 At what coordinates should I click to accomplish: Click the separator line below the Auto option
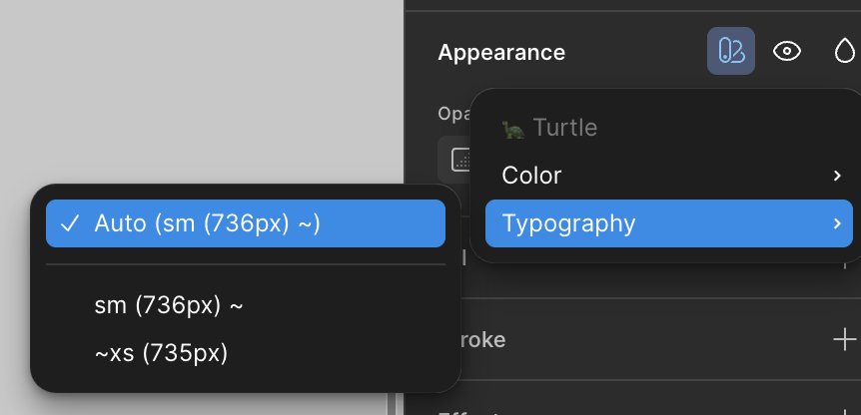coord(246,264)
